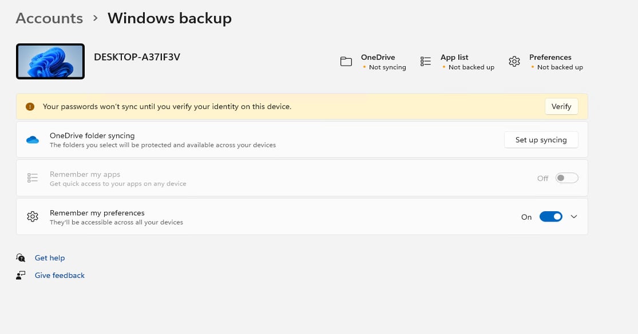Image resolution: width=638 pixels, height=334 pixels.
Task: Click the OneDrive cloud icon
Action: click(x=33, y=139)
